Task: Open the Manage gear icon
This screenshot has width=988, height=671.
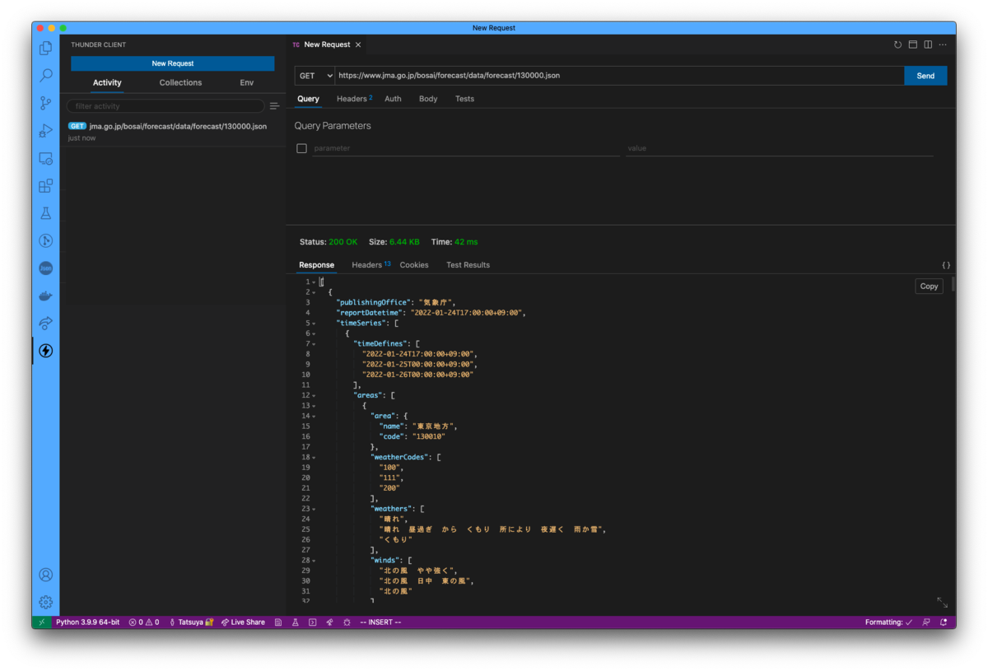Action: [x=46, y=602]
